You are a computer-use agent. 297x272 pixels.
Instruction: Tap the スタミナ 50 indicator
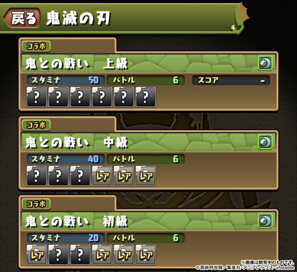66,80
